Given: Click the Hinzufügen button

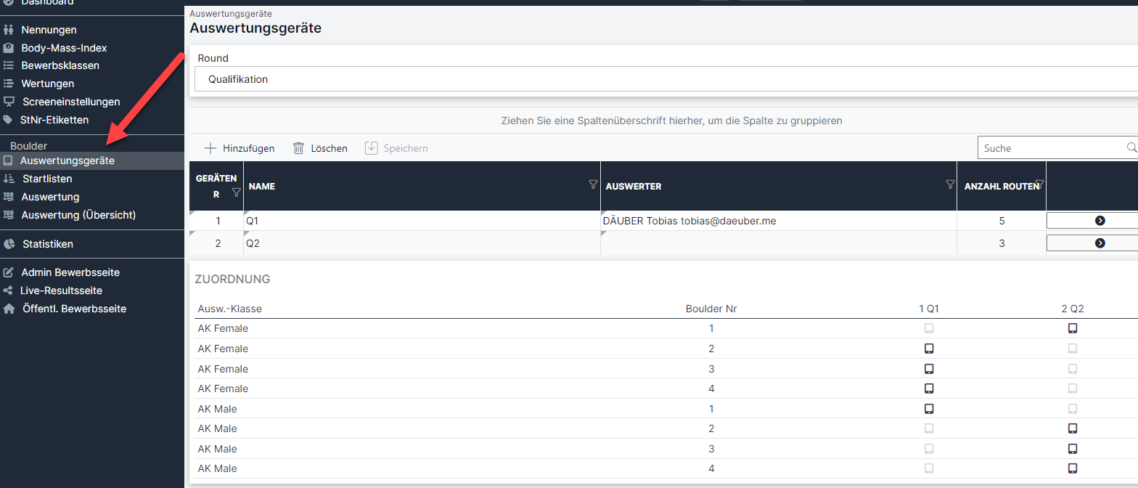Looking at the screenshot, I should point(240,148).
